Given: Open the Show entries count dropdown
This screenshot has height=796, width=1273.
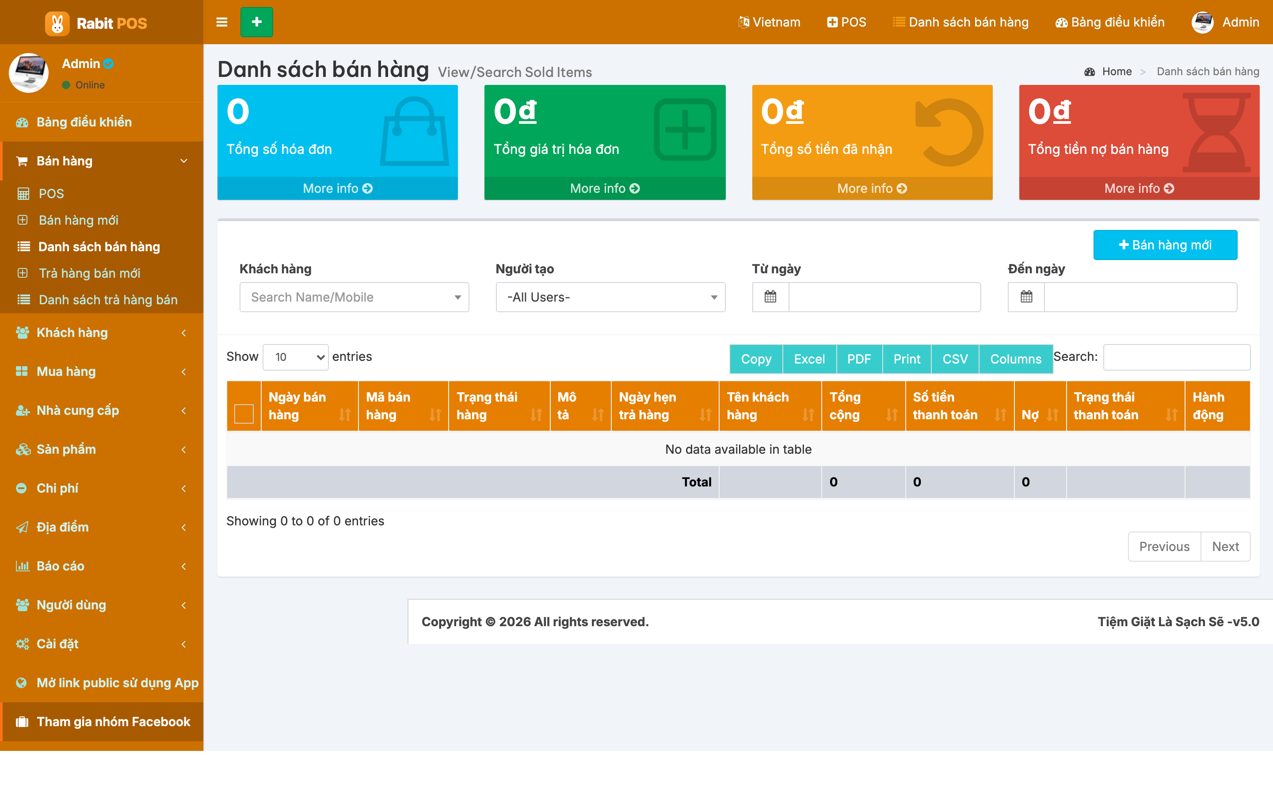Looking at the screenshot, I should click(296, 357).
